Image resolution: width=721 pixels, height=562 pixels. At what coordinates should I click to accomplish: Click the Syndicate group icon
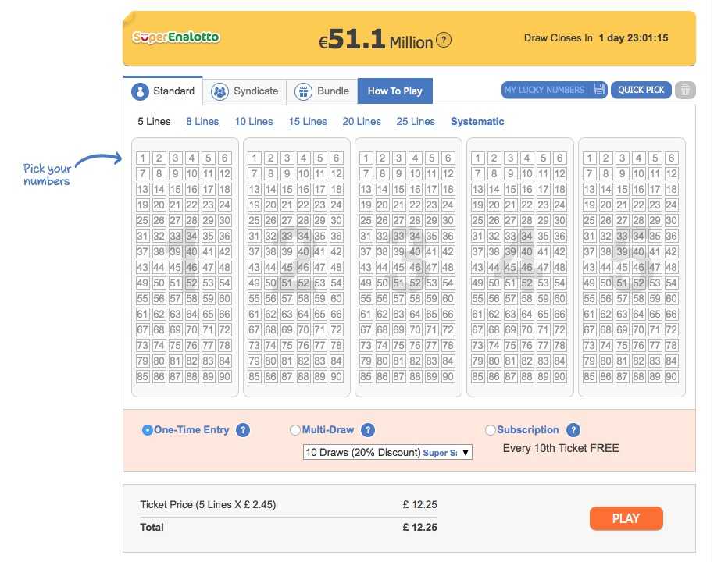click(x=220, y=91)
